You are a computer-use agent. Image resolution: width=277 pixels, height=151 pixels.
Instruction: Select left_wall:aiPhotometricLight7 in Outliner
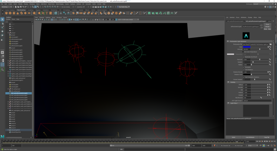click(x=19, y=95)
